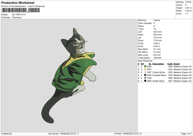Click the cat embroidery design preview
Image resolution: width=193 pixels, height=136 pixels.
point(69,75)
